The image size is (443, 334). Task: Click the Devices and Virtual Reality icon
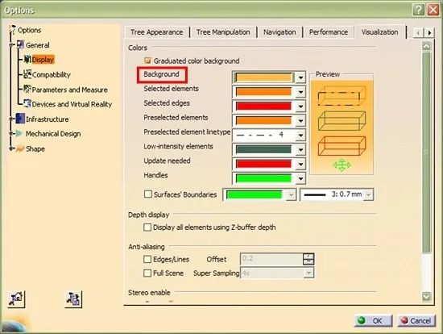click(27, 103)
